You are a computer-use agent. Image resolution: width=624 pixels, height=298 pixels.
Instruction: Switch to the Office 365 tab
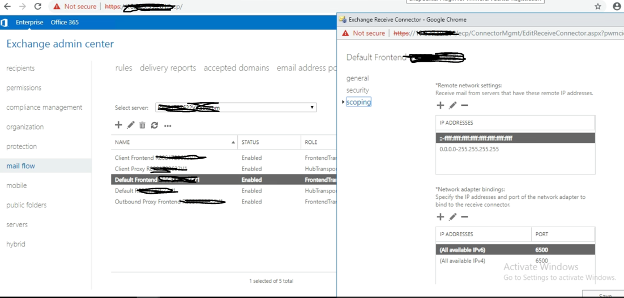(65, 22)
